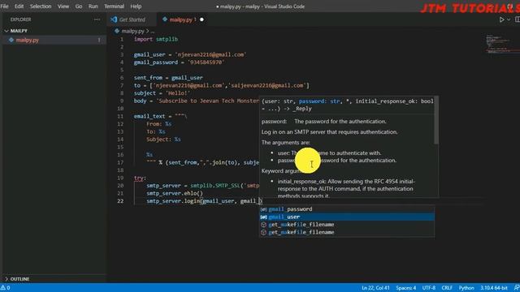Screen dimensions: 520x292
Task: Click the signature help popup scrollbar
Action: click(x=436, y=121)
